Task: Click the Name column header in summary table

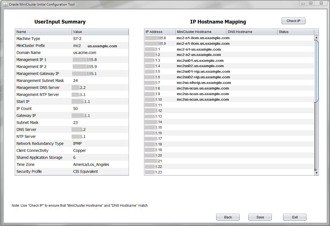Action: click(x=43, y=32)
